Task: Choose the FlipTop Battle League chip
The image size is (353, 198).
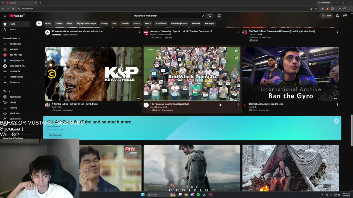Action: tap(86, 23)
